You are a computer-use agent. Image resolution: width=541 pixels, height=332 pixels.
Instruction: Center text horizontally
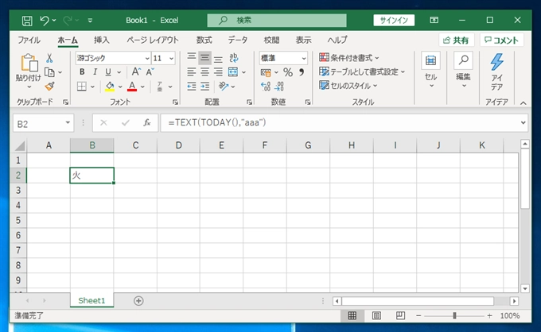click(204, 72)
